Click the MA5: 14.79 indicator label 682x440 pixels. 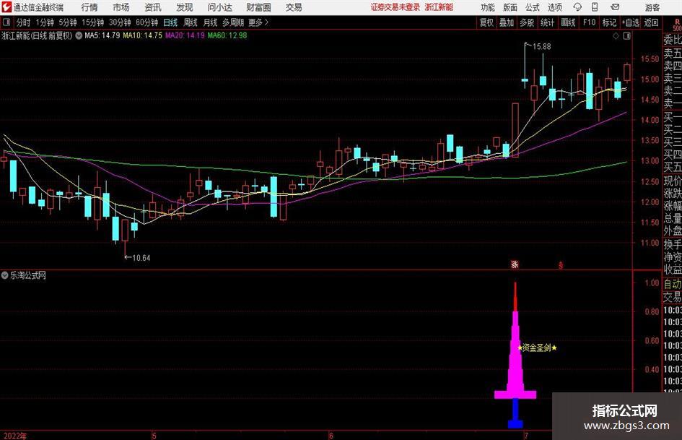(102, 35)
